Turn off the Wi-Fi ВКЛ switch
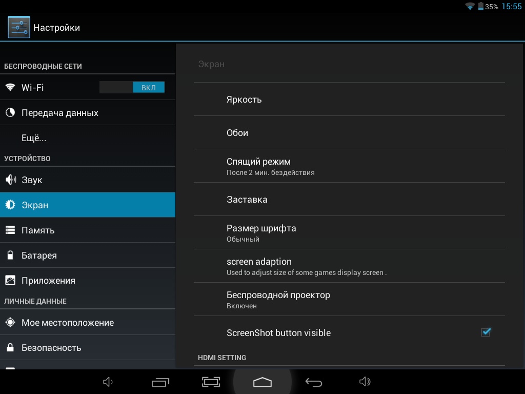Screen dimensions: 525x394 click(x=132, y=88)
